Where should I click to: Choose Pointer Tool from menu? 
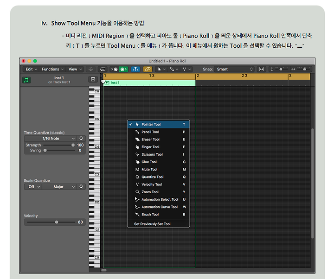click(x=158, y=124)
